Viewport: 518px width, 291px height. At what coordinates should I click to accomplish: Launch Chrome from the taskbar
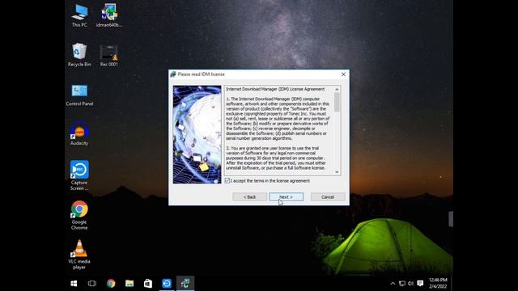pos(111,284)
